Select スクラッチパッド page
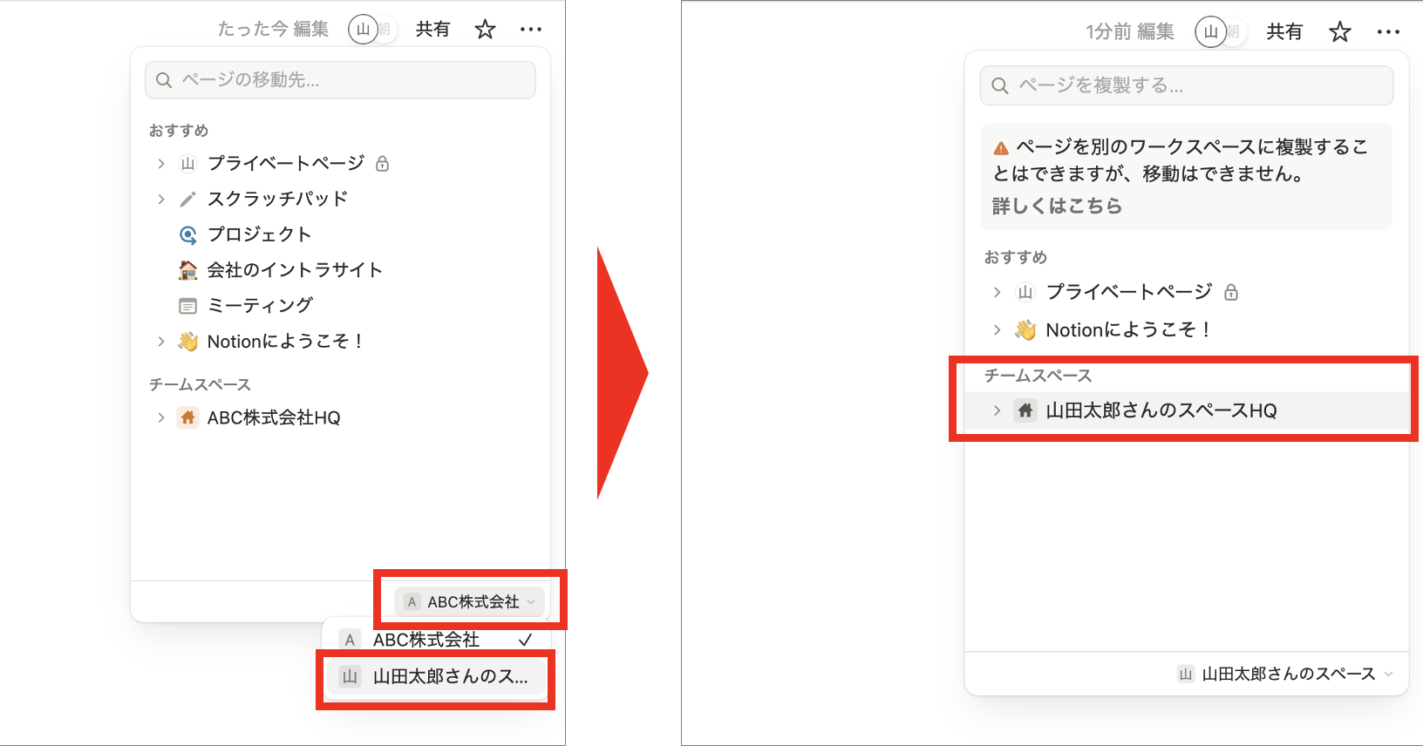This screenshot has width=1423, height=746. [x=277, y=200]
